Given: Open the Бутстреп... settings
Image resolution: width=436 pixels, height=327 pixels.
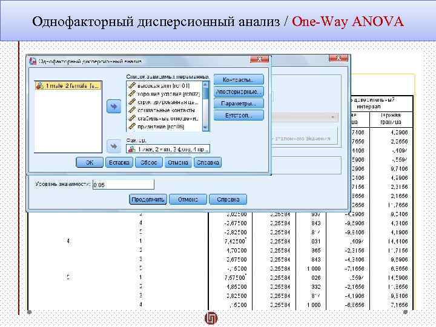Looking at the screenshot, I should point(239,115).
